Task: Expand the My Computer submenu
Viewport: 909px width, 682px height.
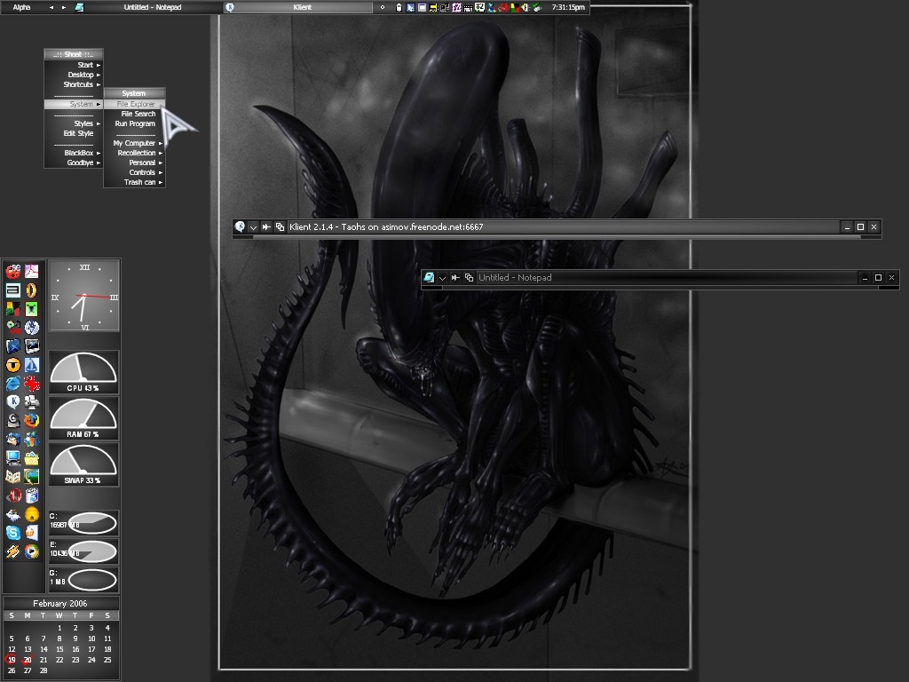Action: pyautogui.click(x=135, y=143)
